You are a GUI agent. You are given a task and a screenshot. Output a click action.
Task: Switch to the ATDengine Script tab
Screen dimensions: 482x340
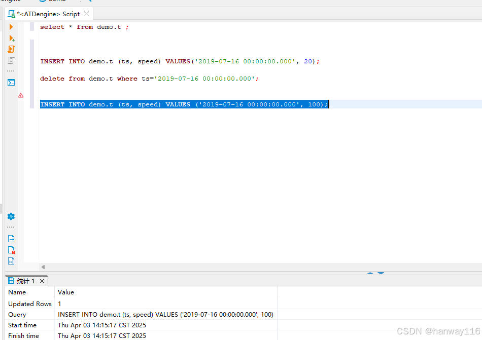click(x=48, y=14)
